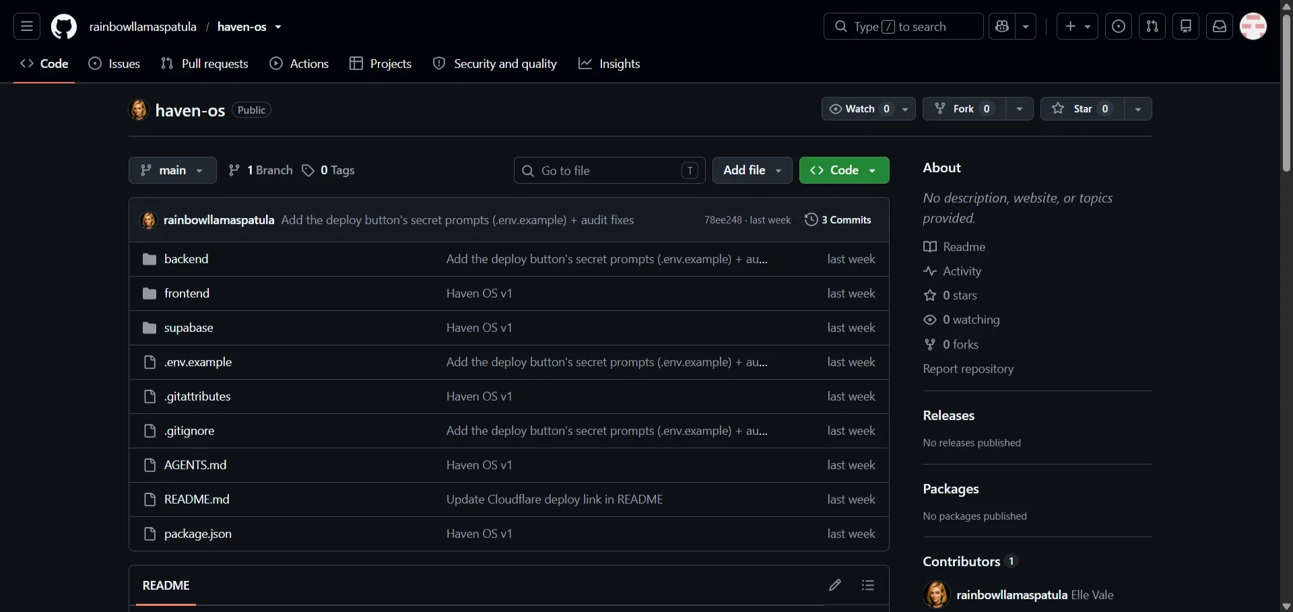This screenshot has height=612, width=1293.
Task: Switch to the Issues tab
Action: (x=114, y=64)
